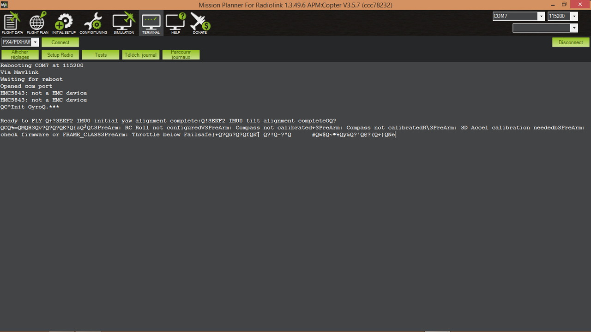Image resolution: width=591 pixels, height=332 pixels.
Task: Open the Flight Data screen
Action: click(12, 24)
